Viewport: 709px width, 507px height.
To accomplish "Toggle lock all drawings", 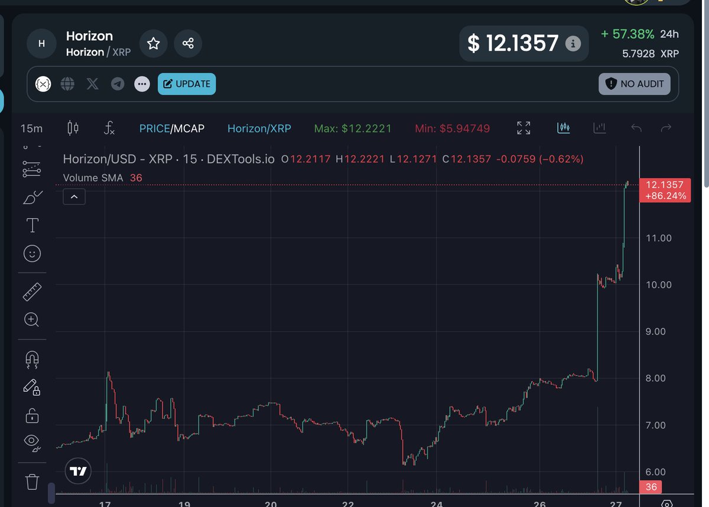I will click(32, 415).
